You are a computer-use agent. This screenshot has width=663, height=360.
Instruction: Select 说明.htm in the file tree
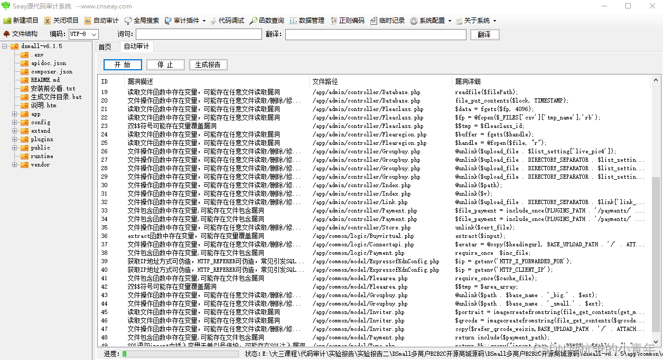pos(43,105)
